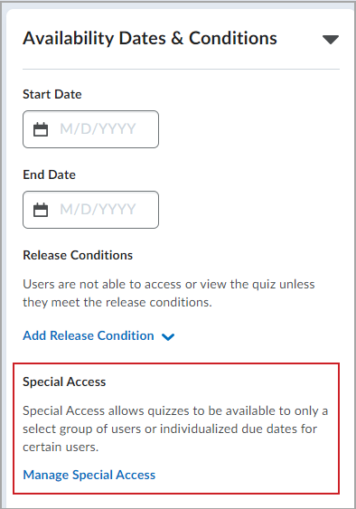Click the Availability Dates & Conditions heading
Image resolution: width=356 pixels, height=509 pixels.
click(x=150, y=38)
